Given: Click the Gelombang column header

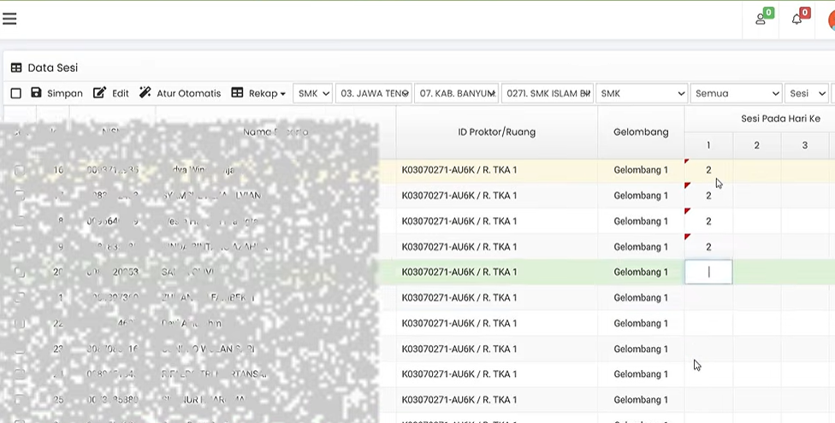Looking at the screenshot, I should pos(641,132).
